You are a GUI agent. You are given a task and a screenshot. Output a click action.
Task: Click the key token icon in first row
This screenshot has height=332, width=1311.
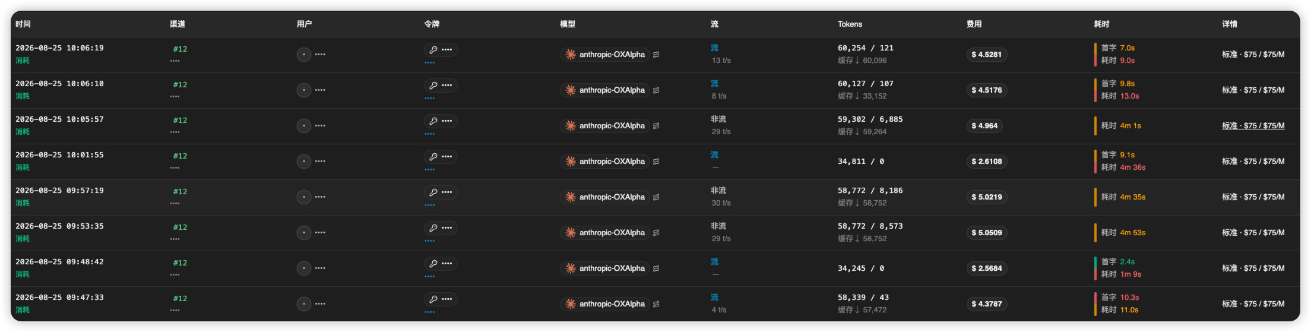[x=433, y=50]
